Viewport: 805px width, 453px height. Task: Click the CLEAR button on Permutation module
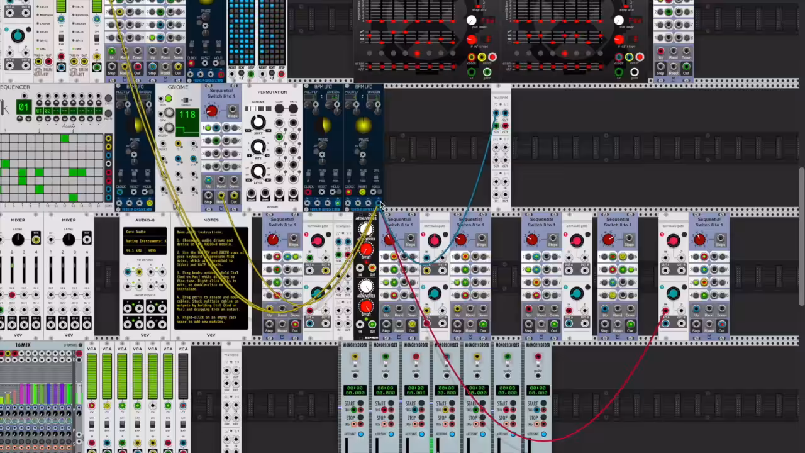(x=279, y=109)
